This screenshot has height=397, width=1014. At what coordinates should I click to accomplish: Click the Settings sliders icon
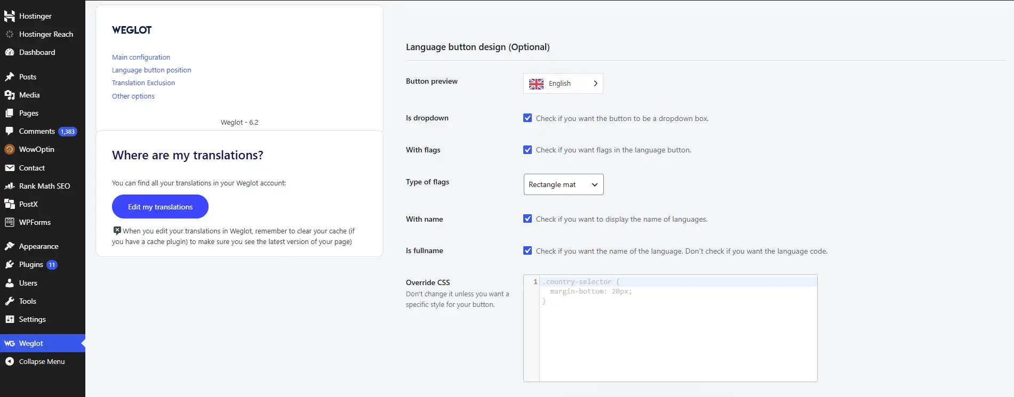point(10,319)
